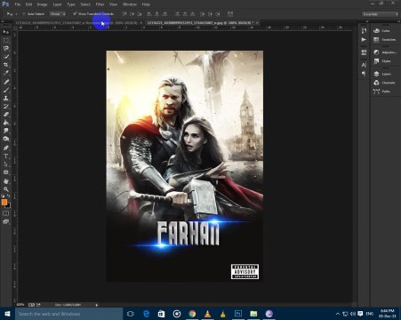Select the Smudge tool
This screenshot has height=320, width=401.
click(6, 131)
